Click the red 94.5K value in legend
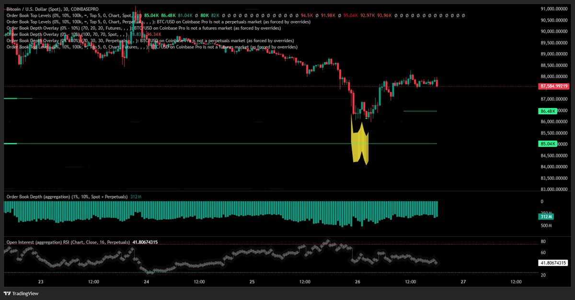The height and width of the screenshot is (300, 575). coord(306,16)
